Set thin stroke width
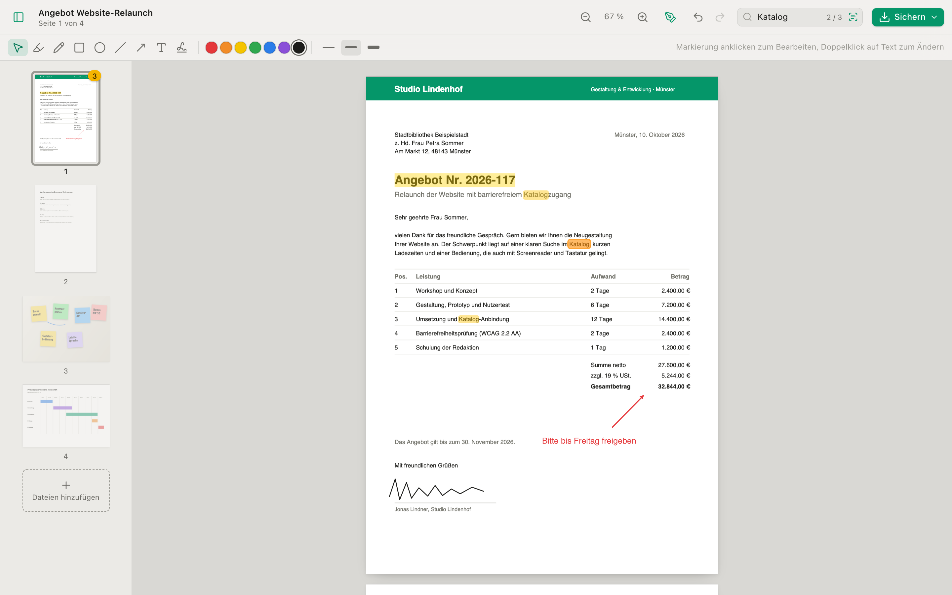This screenshot has width=952, height=595. [x=329, y=48]
